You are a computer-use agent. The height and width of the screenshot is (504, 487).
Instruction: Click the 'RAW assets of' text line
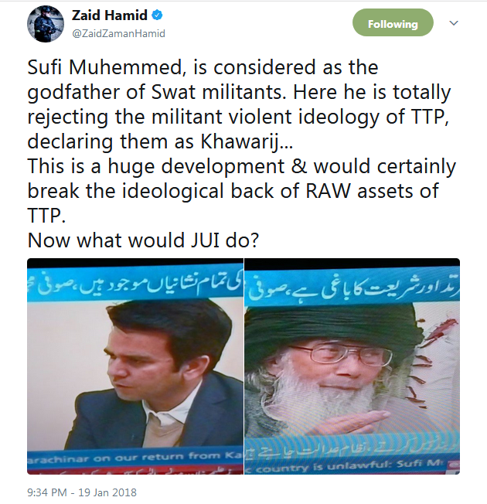[x=372, y=191]
